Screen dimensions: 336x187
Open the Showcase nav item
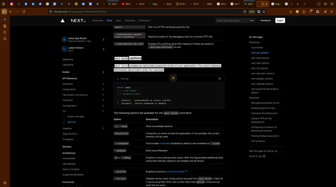pyautogui.click(x=98, y=21)
